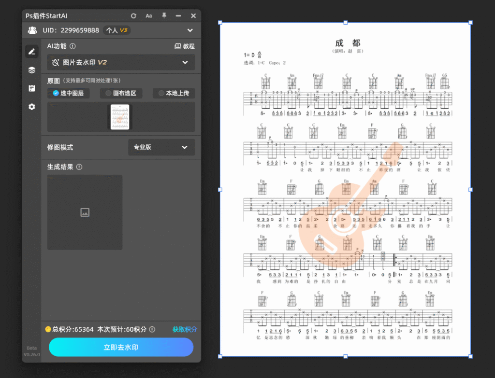Click the 总积分:65364 text
The width and height of the screenshot is (495, 378).
[73, 329]
